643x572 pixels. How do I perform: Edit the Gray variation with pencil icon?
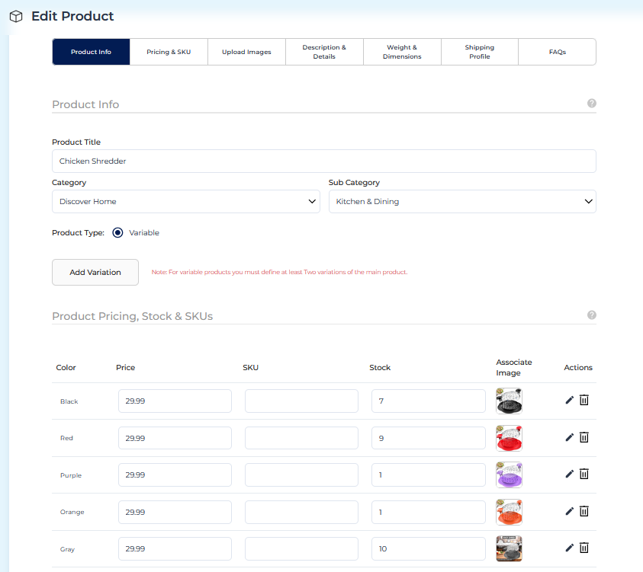tap(569, 548)
